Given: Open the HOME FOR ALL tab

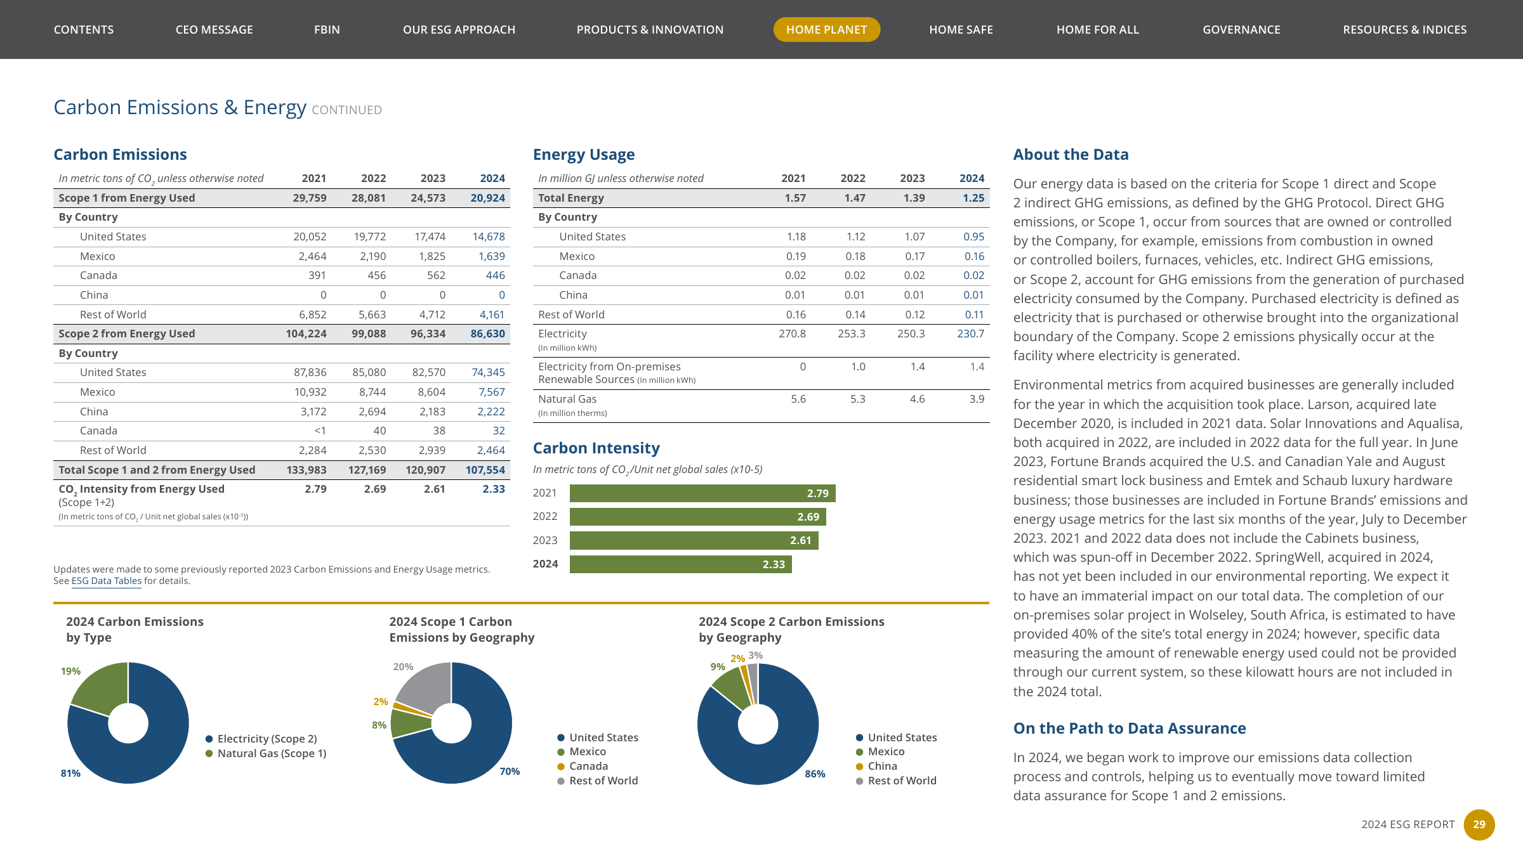Looking at the screenshot, I should coord(1098,30).
